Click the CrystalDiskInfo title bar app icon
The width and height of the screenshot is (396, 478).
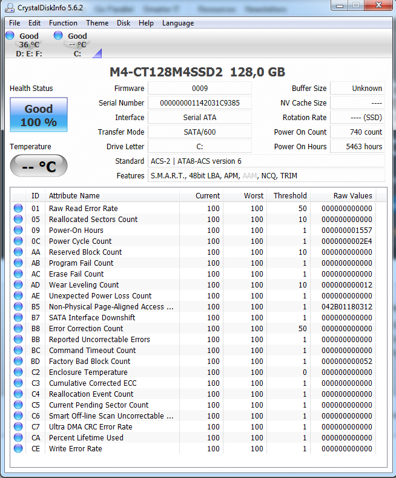10,8
